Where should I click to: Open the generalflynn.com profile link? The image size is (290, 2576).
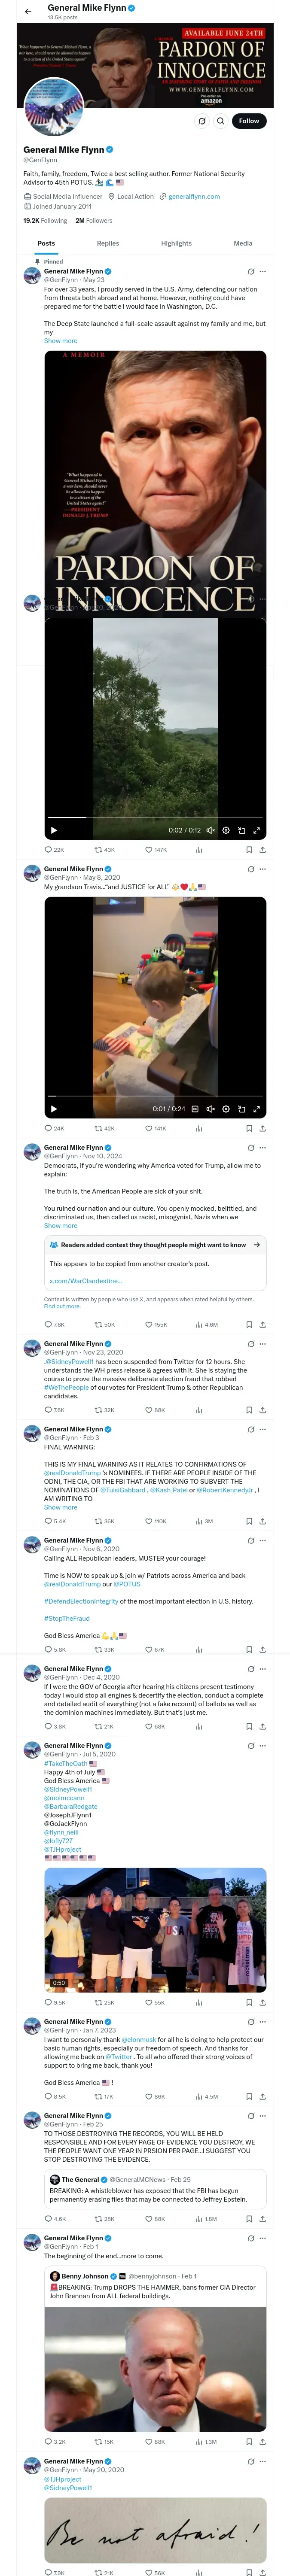point(194,196)
